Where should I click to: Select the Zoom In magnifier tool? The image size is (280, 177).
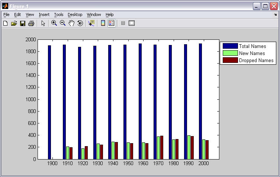tap(54, 23)
